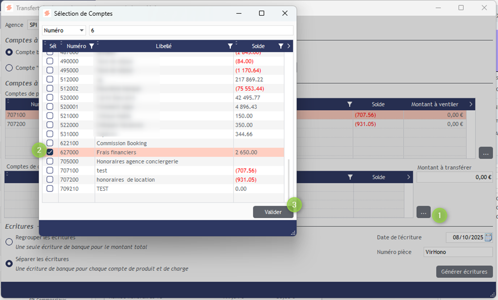Screen dimensions: 498x300
Task: Open the Numéro column filter icon
Action: point(92,46)
